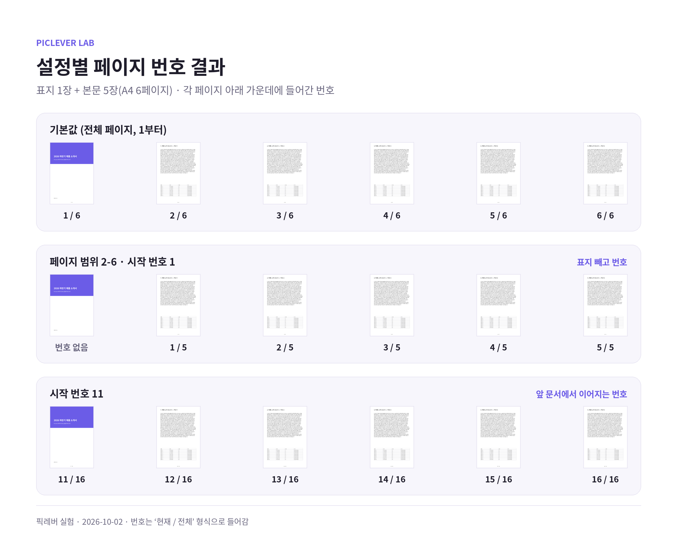Viewport: 677px width, 556px height.
Task: Click the '시작 번호 11' section title
Action: pos(76,394)
